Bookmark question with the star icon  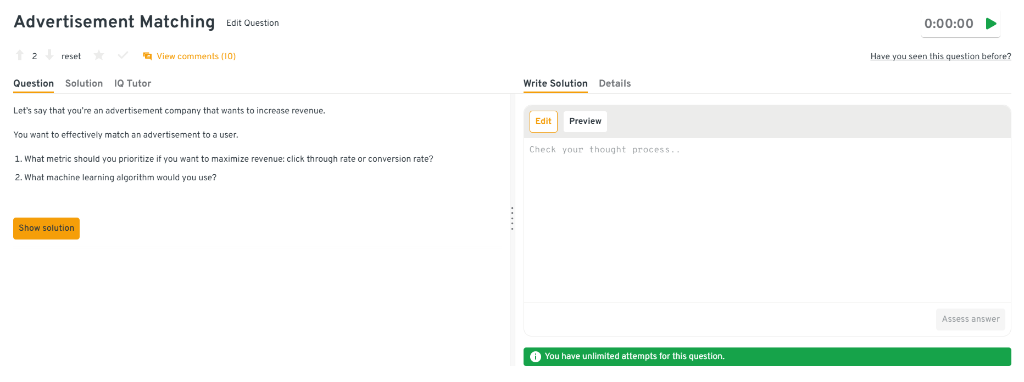[x=99, y=55]
